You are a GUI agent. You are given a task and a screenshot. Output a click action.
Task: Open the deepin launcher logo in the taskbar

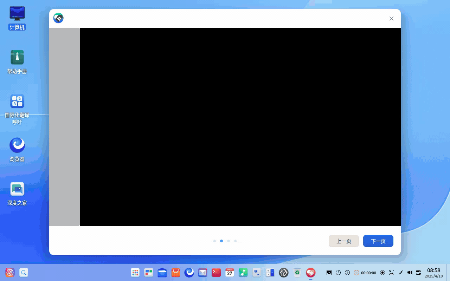[x=10, y=273]
